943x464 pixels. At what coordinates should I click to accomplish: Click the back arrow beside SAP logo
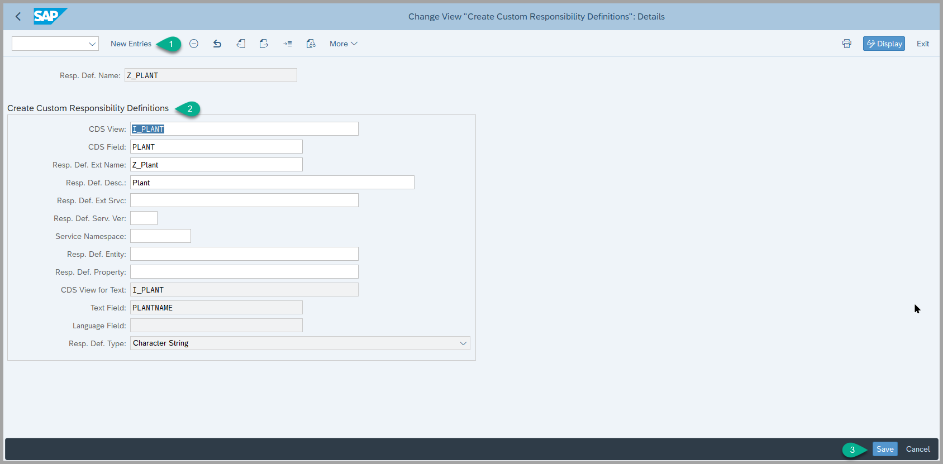click(x=18, y=17)
